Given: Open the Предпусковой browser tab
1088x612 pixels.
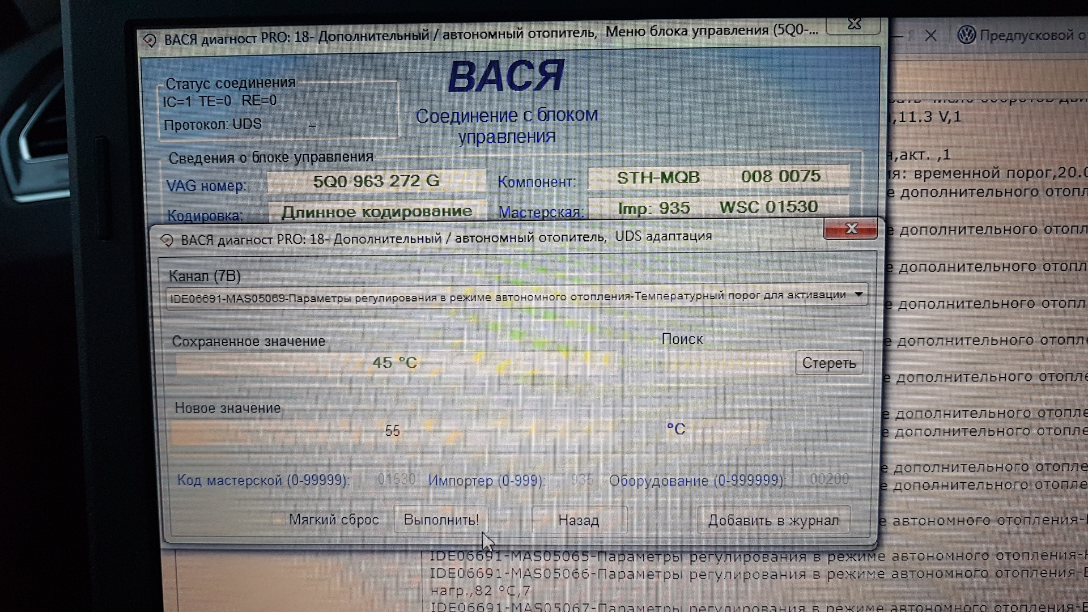Looking at the screenshot, I should point(1023,35).
